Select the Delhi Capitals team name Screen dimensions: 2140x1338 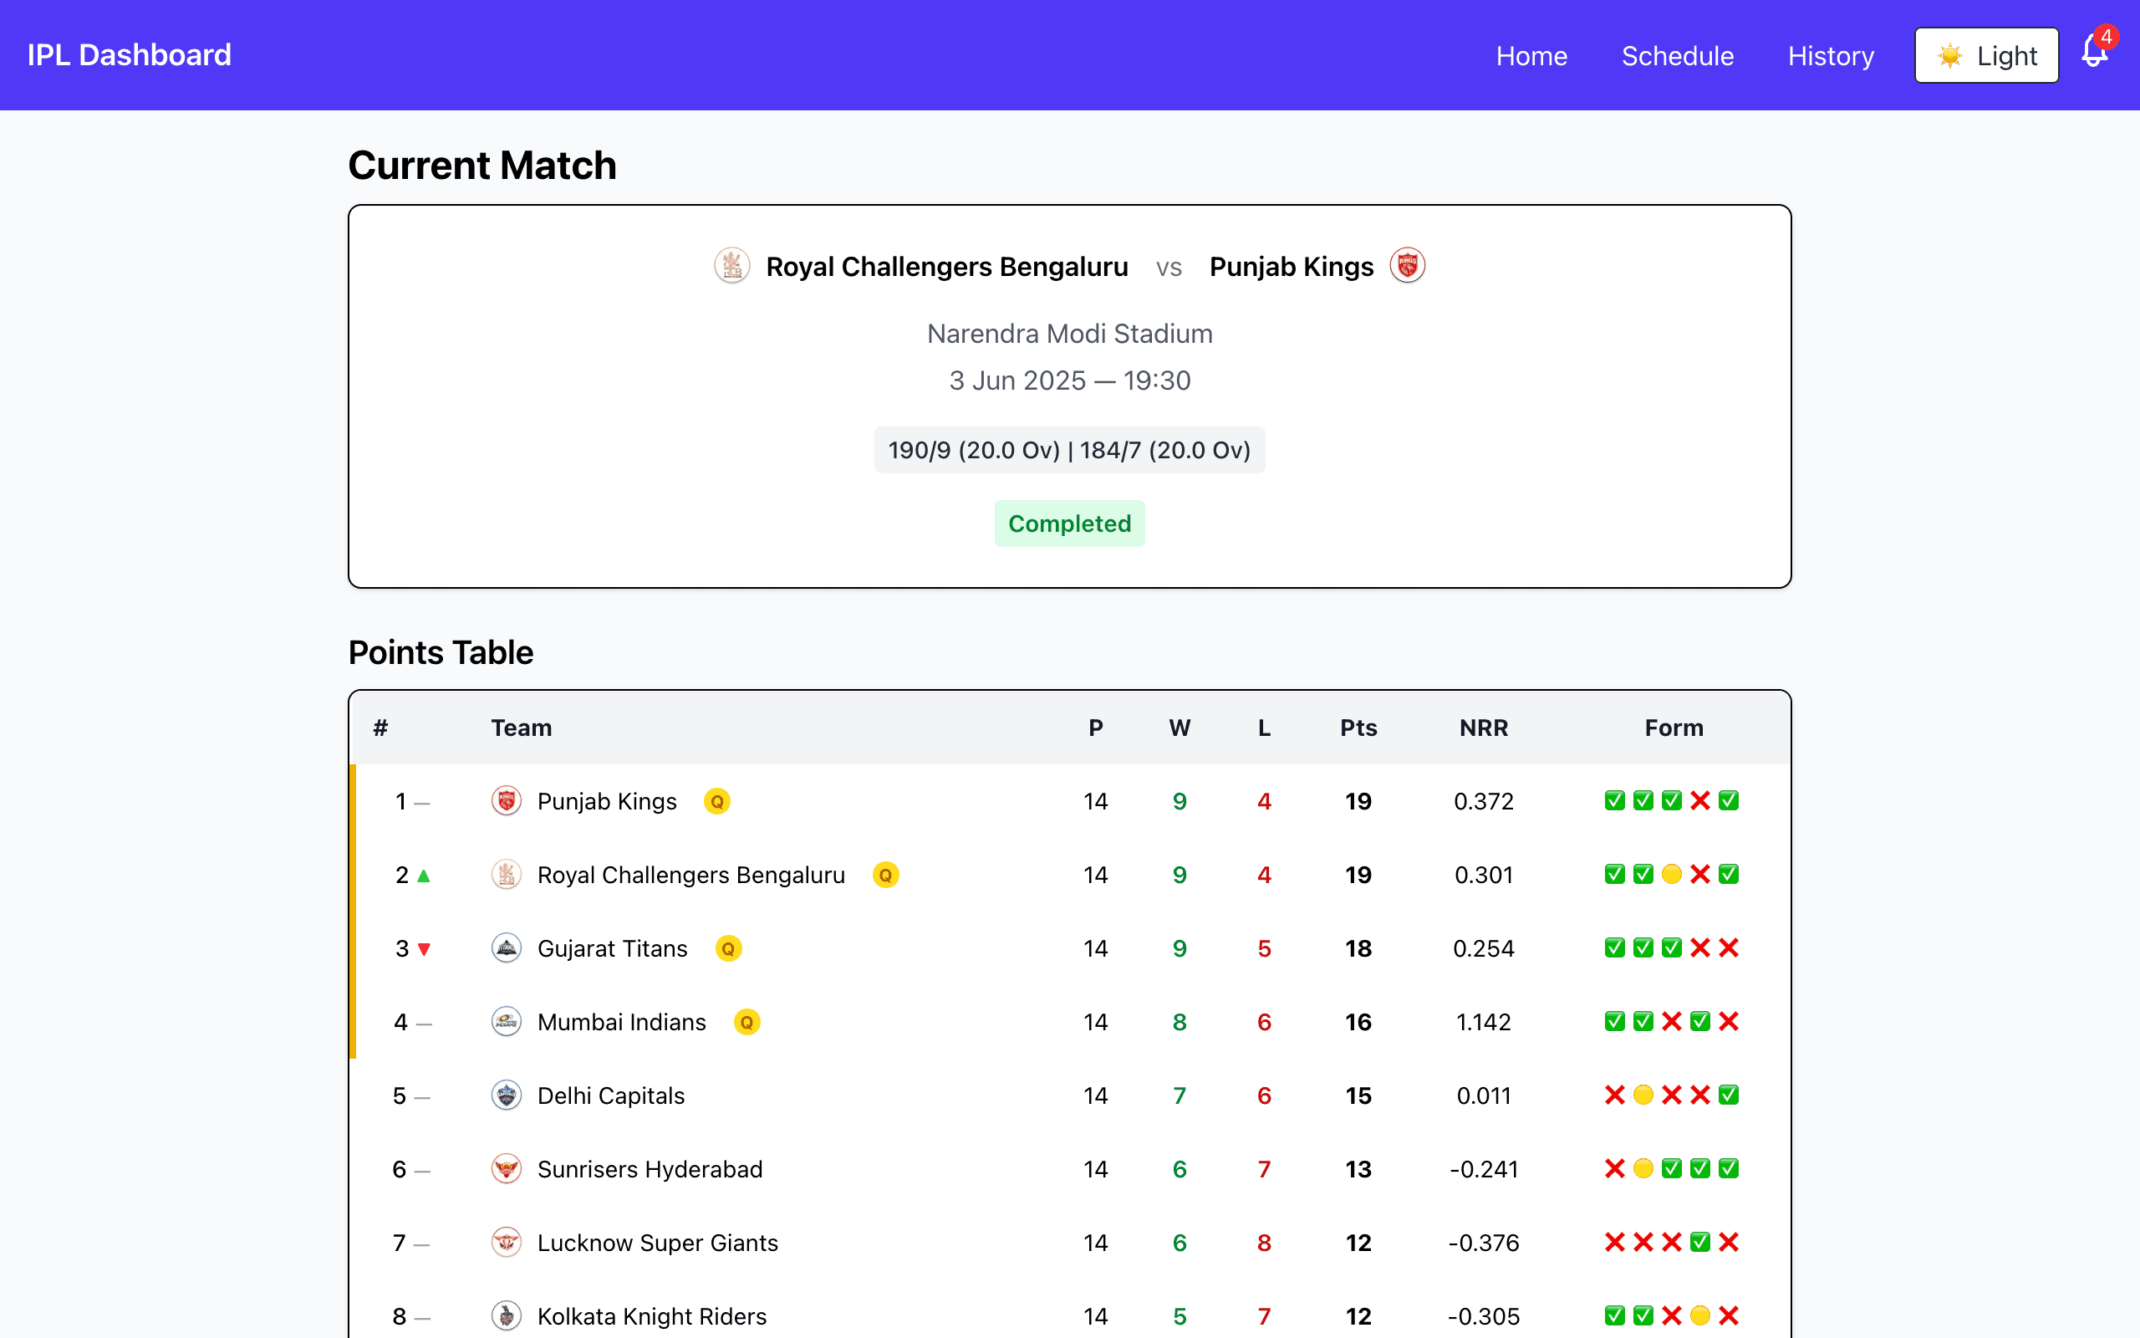[611, 1095]
